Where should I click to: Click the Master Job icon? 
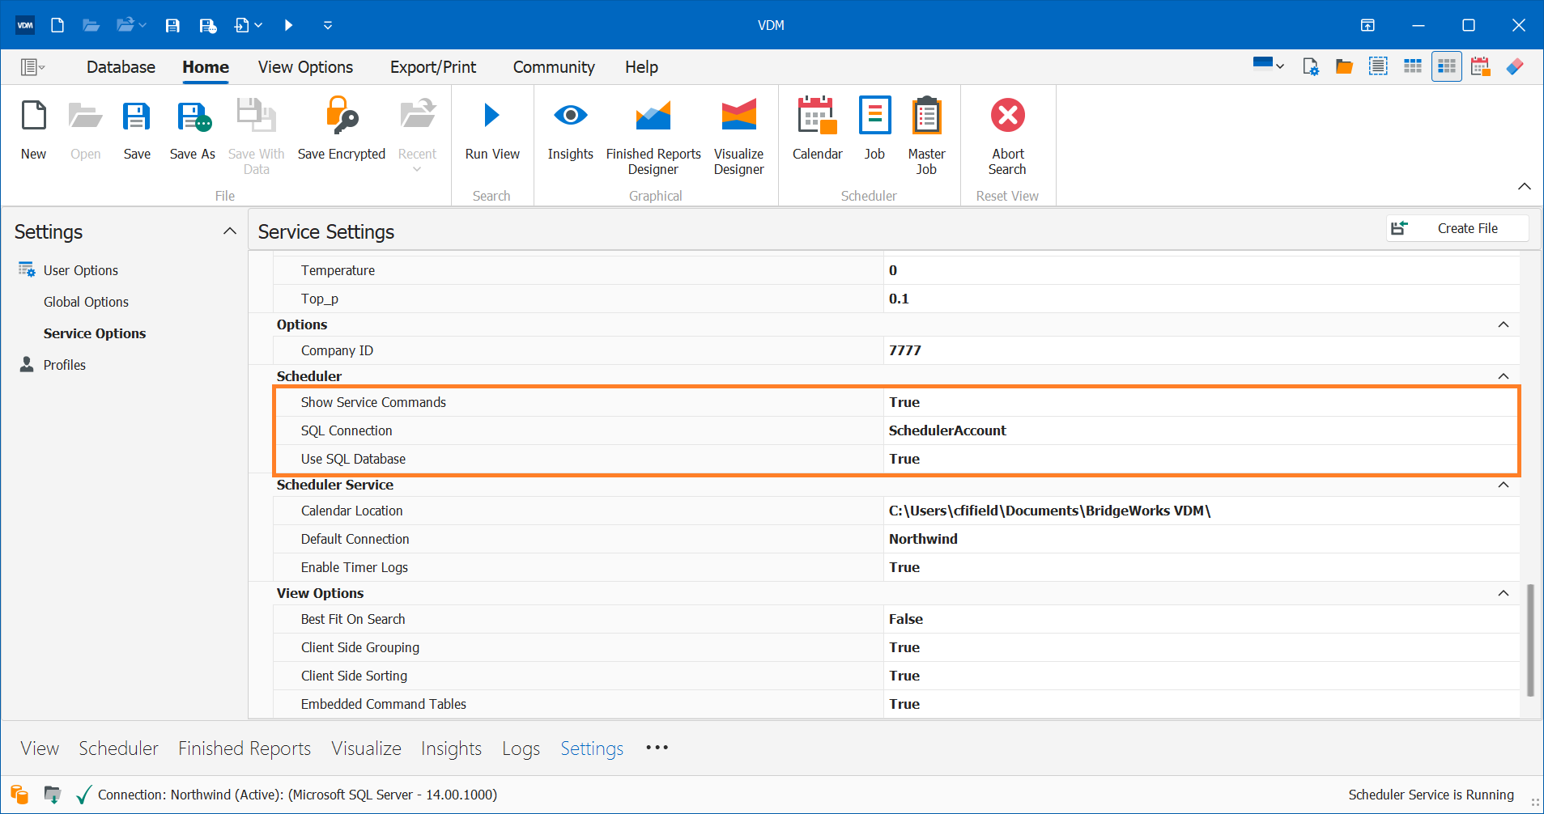tap(926, 116)
